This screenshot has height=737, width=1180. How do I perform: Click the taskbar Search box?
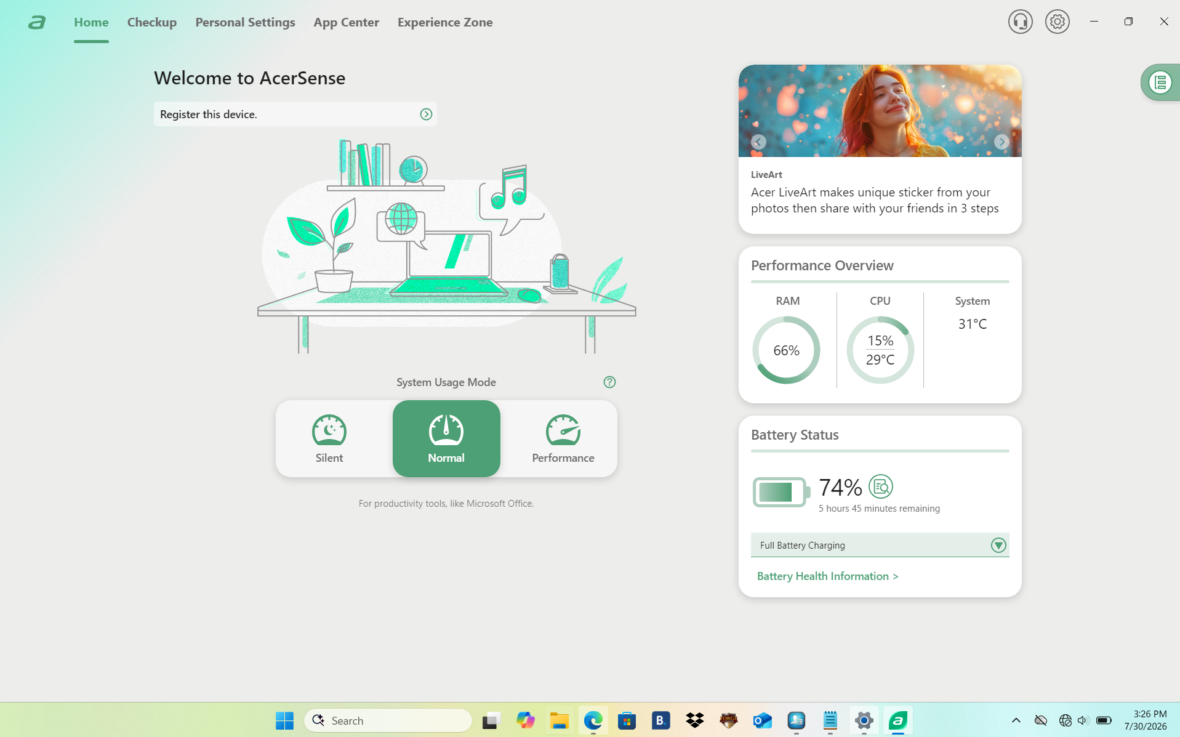tap(388, 720)
